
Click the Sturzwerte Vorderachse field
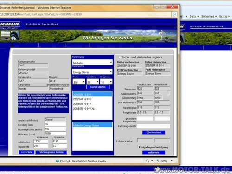[x=41, y=146]
